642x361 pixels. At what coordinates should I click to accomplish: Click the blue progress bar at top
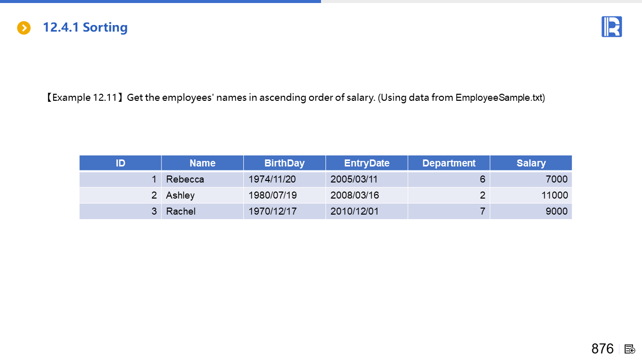tap(160, 2)
